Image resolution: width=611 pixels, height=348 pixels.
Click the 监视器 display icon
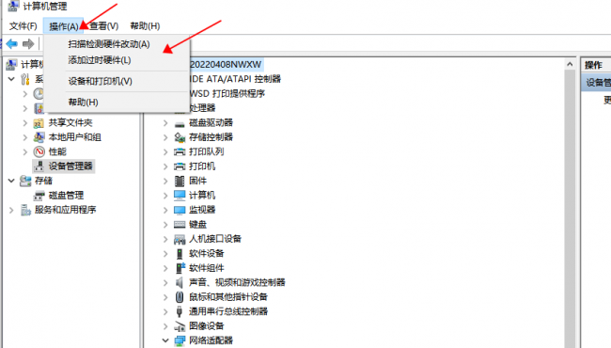click(180, 210)
